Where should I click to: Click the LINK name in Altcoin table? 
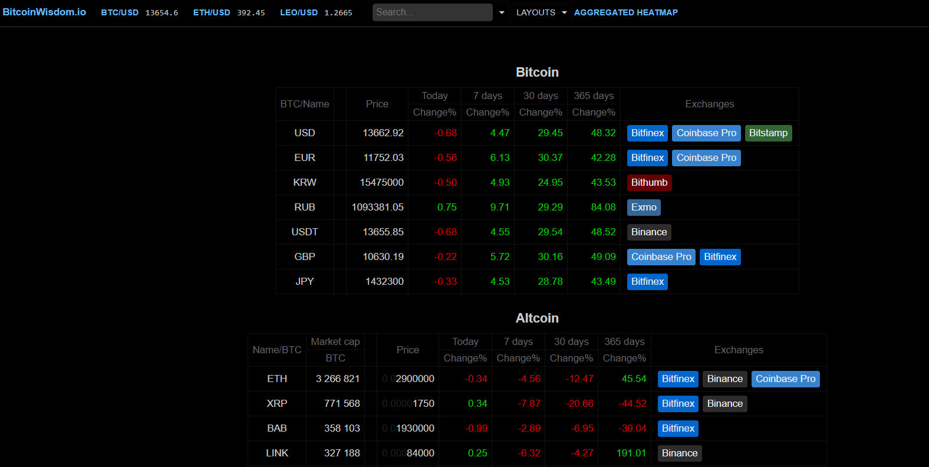[277, 453]
